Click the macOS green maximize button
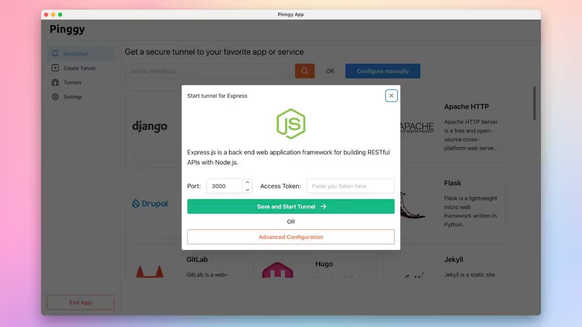Image resolution: width=582 pixels, height=327 pixels. (60, 14)
